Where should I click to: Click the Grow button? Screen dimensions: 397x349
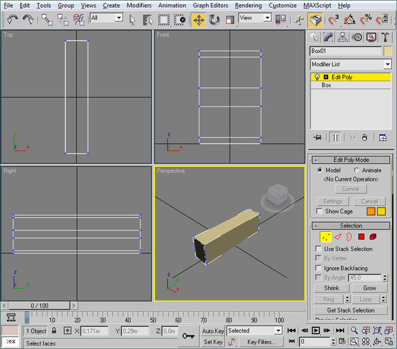pyautogui.click(x=370, y=288)
